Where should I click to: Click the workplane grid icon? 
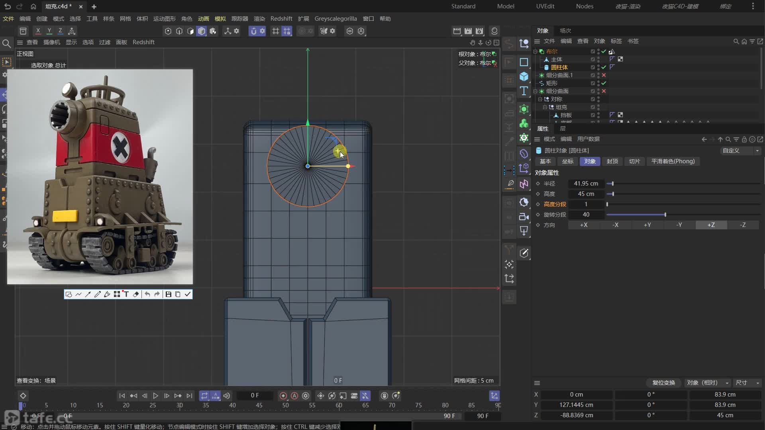click(275, 31)
